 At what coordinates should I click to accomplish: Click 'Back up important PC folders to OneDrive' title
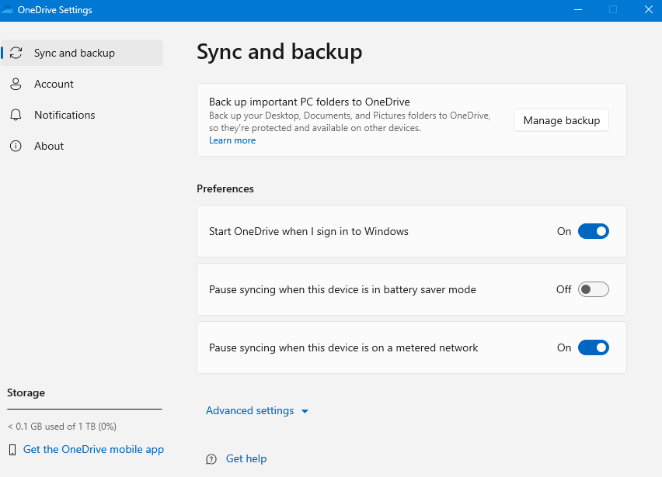pyautogui.click(x=309, y=102)
